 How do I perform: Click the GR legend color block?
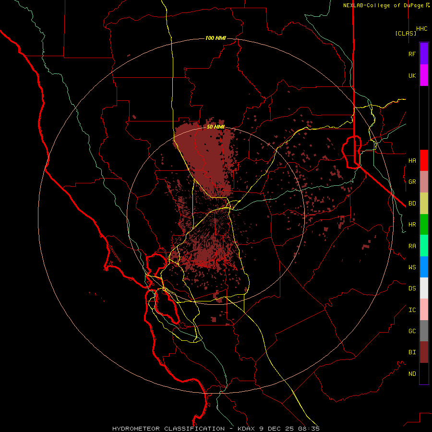click(424, 182)
